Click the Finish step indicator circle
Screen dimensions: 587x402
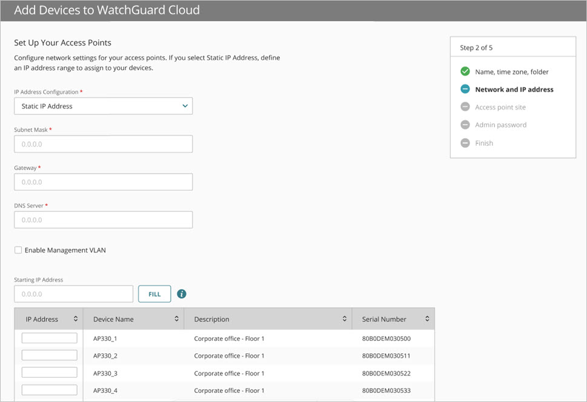click(x=465, y=143)
